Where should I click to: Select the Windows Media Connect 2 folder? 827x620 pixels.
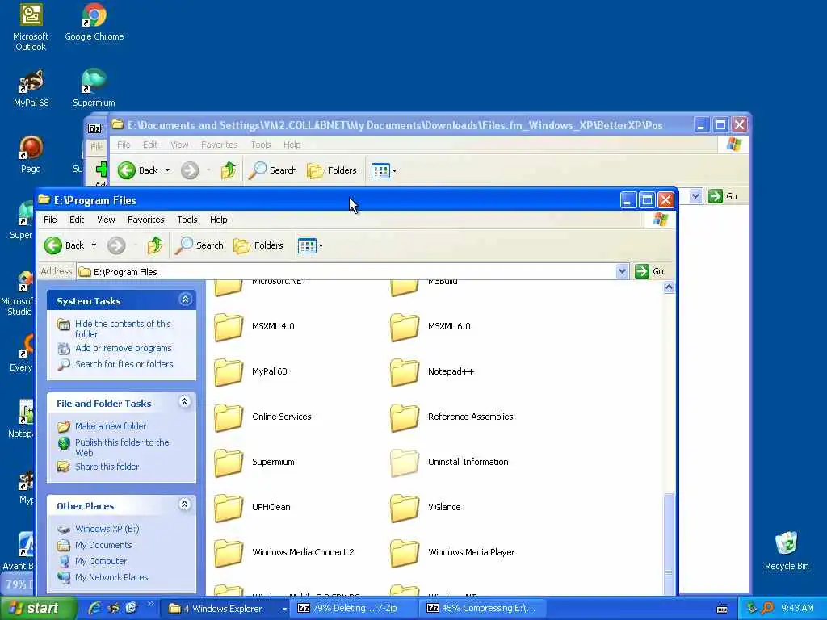[284, 553]
